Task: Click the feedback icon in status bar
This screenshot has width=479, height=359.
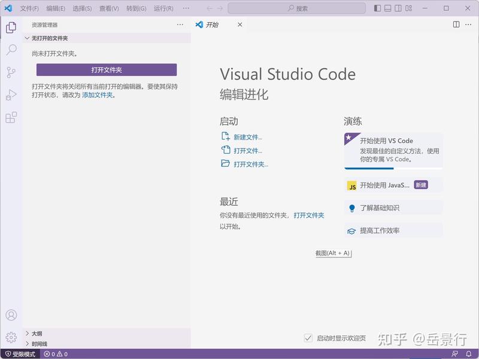Action: click(x=454, y=354)
